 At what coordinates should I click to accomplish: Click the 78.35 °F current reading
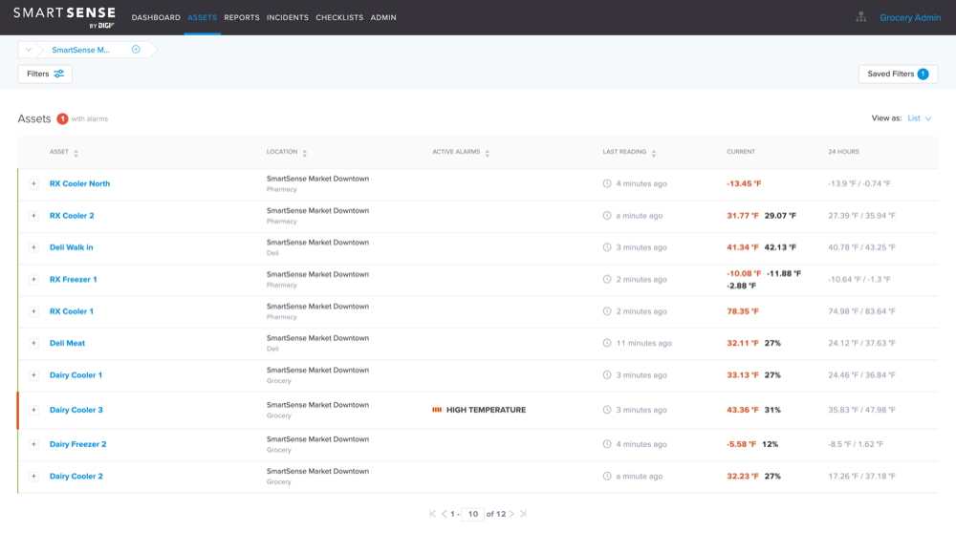tap(743, 311)
